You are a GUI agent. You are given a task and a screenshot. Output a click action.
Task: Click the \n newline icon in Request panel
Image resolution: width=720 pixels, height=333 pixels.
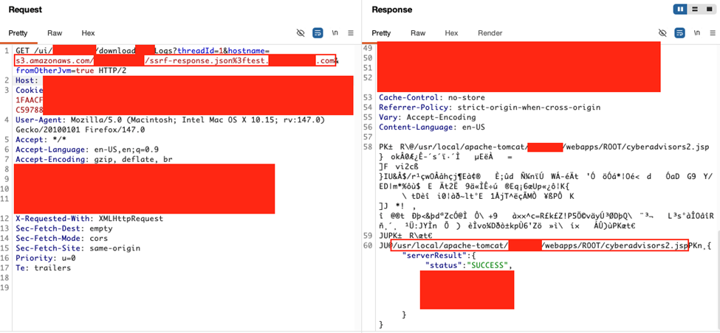coord(335,33)
